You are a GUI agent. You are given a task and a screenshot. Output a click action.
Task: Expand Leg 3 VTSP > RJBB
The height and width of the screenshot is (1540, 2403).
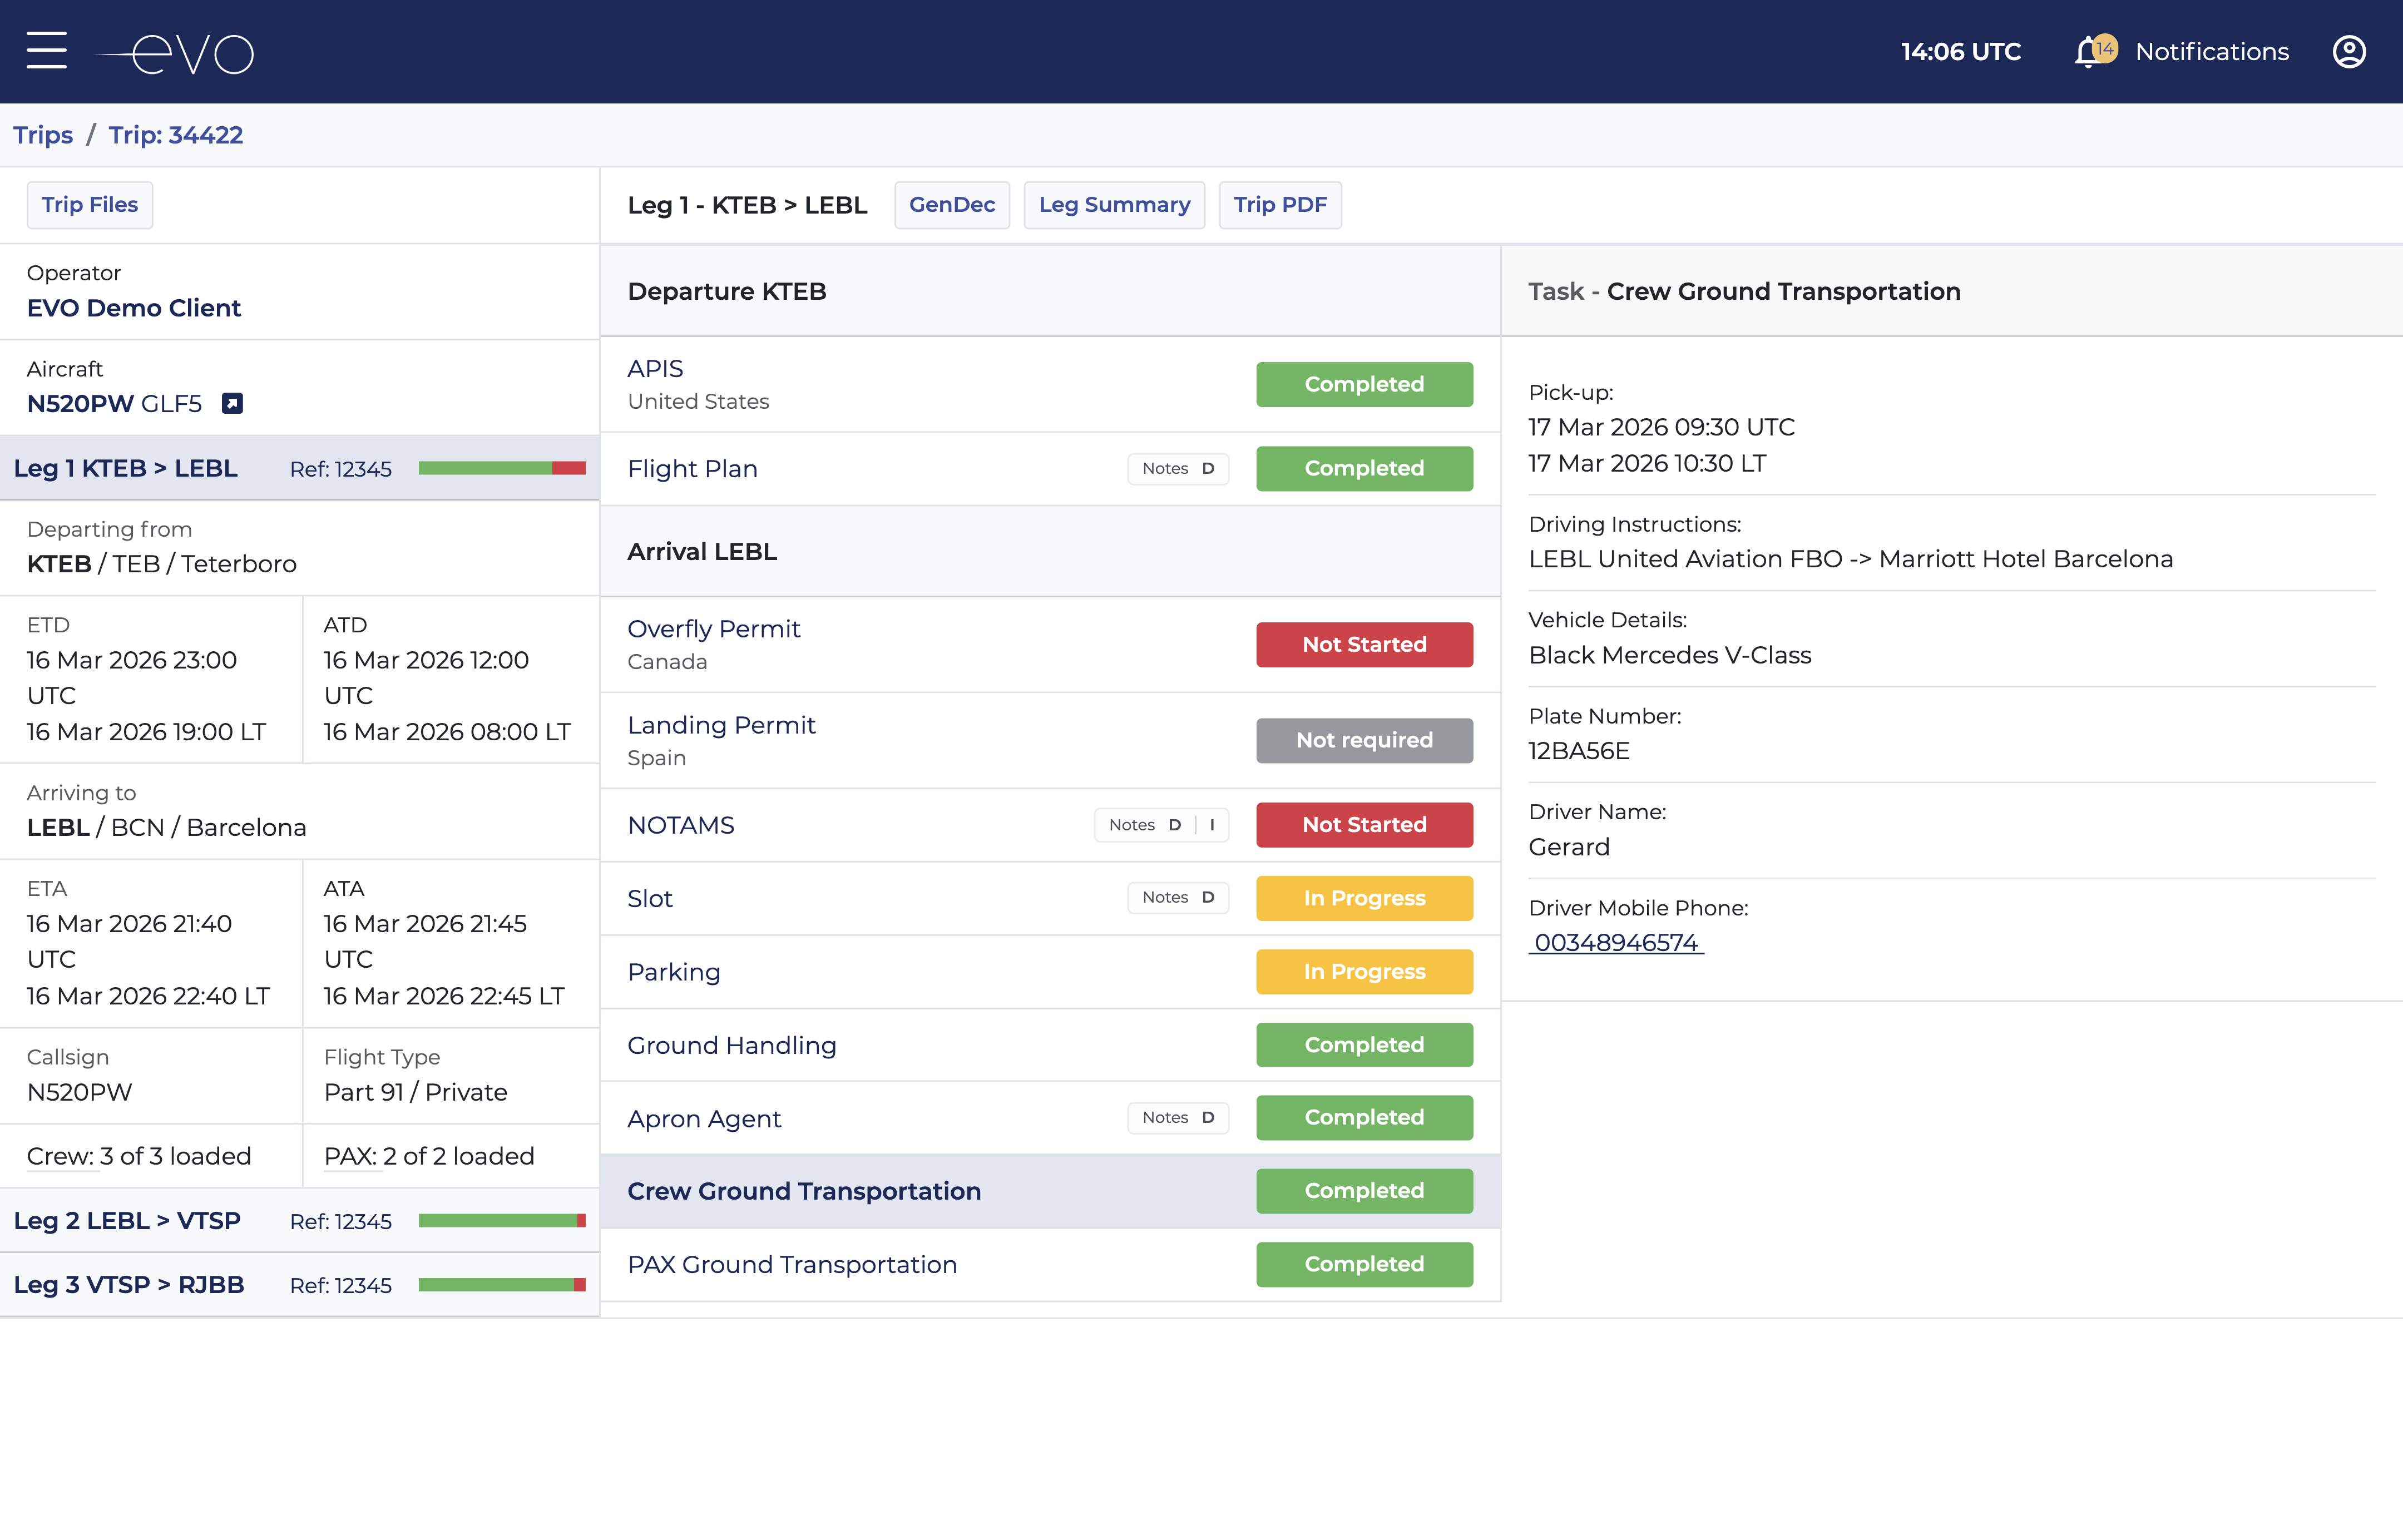pos(129,1285)
